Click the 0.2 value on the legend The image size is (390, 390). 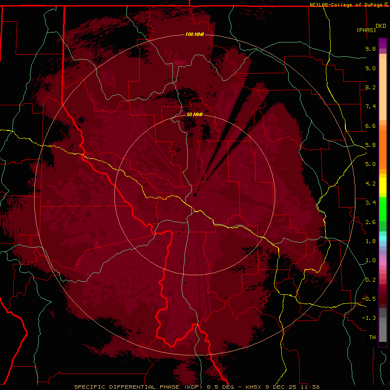coord(370,280)
